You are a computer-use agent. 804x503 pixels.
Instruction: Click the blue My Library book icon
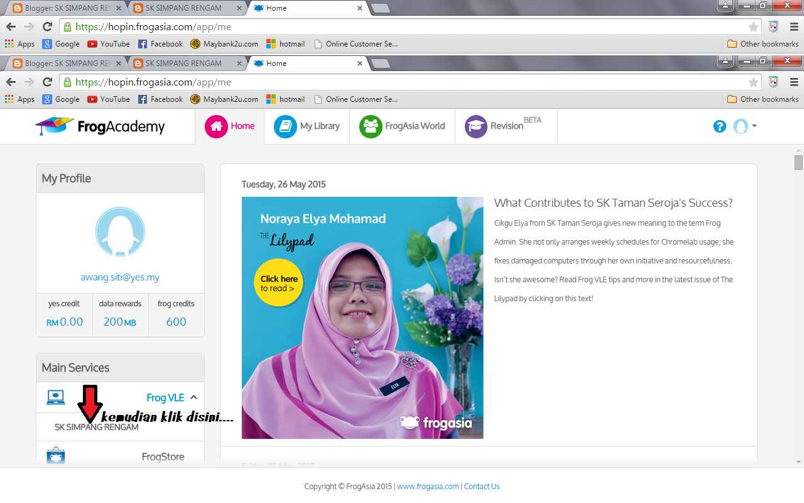285,126
